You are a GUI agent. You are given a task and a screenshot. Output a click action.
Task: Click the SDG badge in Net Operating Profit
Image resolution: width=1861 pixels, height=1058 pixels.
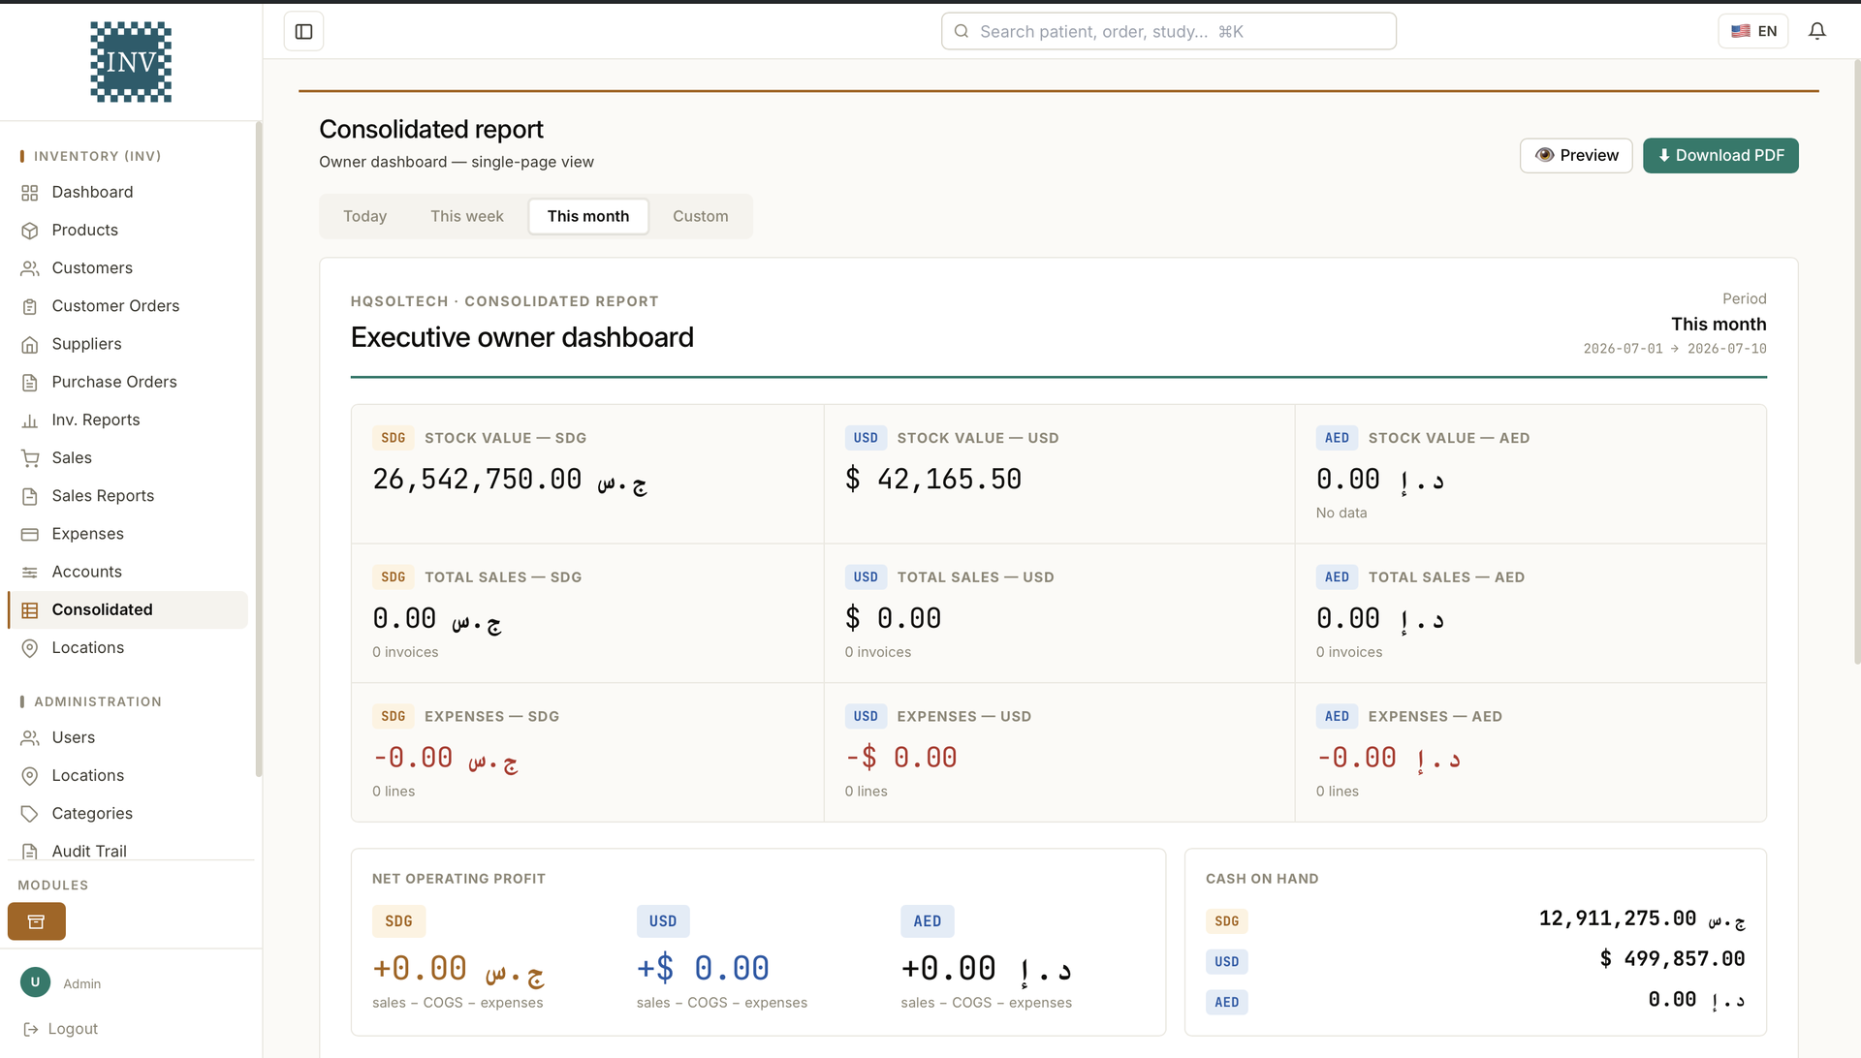click(398, 921)
